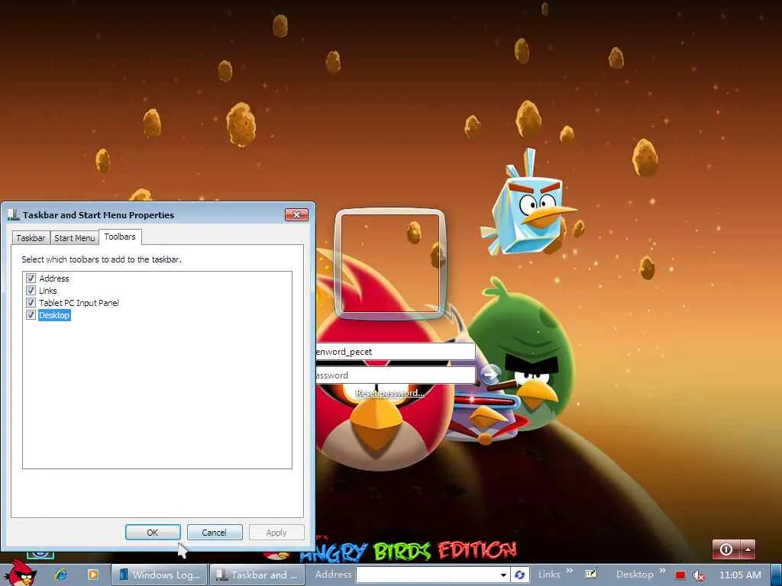Click the user account picture frame
782x586 pixels.
point(390,263)
